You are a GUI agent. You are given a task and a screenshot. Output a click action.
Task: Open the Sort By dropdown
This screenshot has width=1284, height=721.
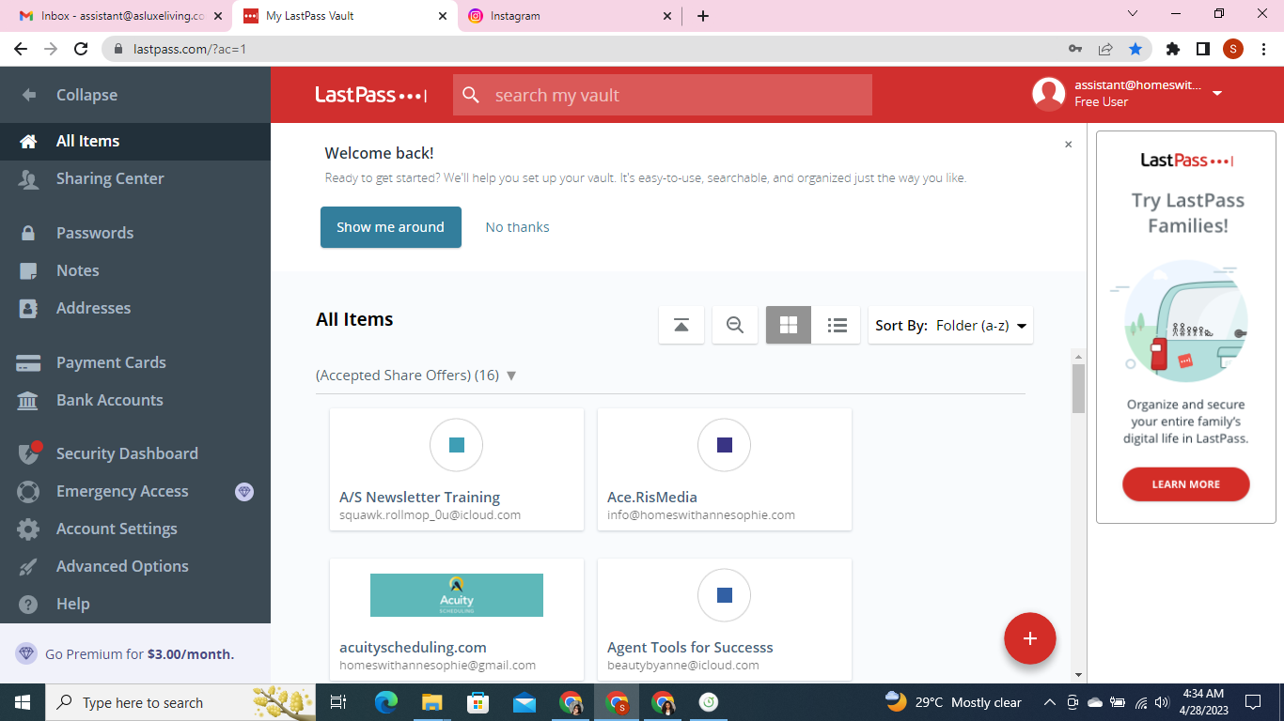pos(950,326)
